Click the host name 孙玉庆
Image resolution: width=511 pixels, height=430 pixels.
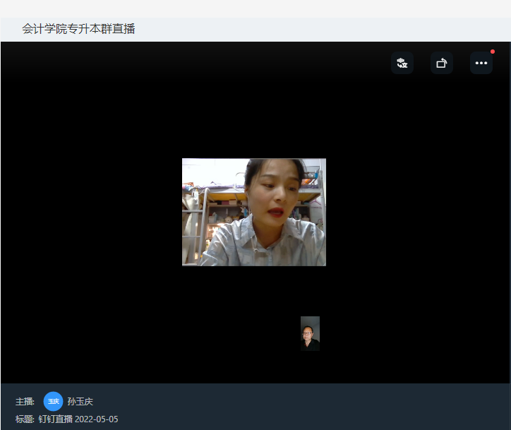click(x=80, y=401)
